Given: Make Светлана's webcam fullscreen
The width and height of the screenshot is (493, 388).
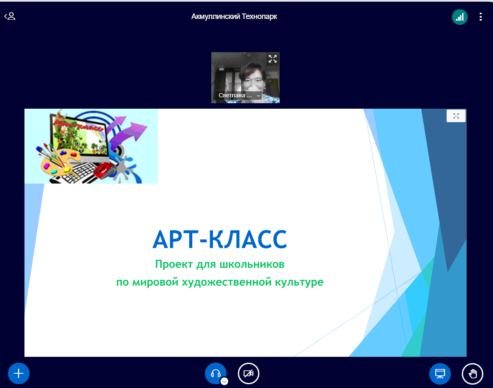Looking at the screenshot, I should pos(272,59).
